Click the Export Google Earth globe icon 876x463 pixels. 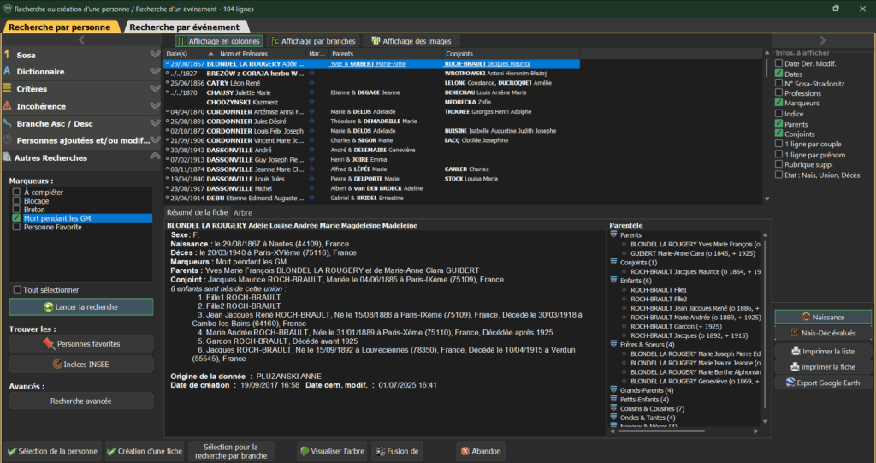point(790,383)
